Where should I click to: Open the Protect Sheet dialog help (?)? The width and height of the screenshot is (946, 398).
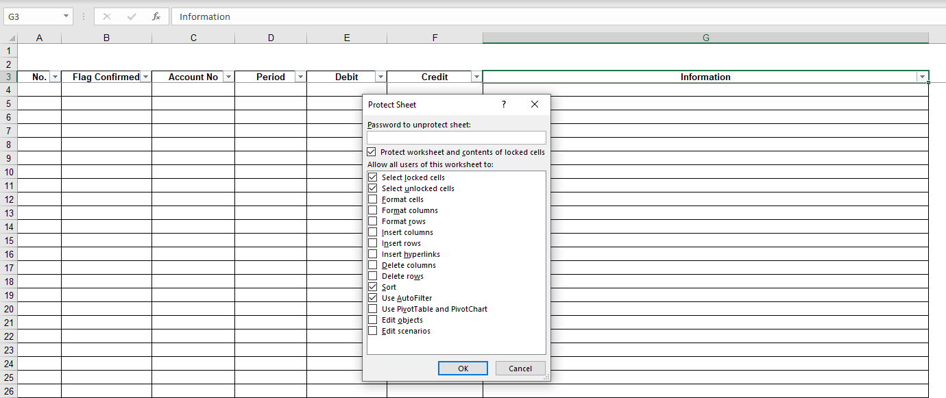pos(504,104)
